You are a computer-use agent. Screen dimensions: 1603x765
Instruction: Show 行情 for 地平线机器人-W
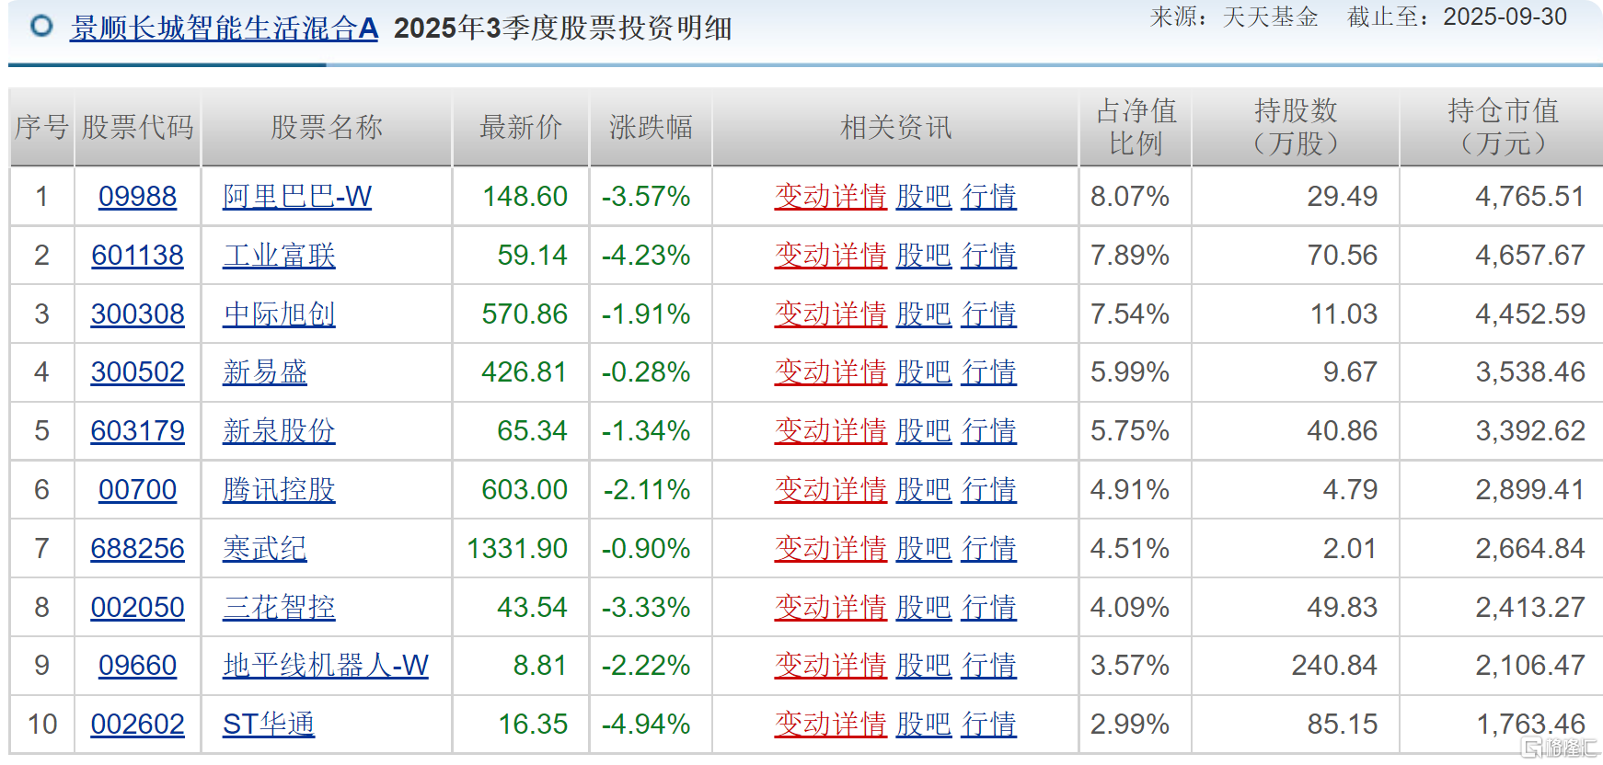[x=989, y=666]
